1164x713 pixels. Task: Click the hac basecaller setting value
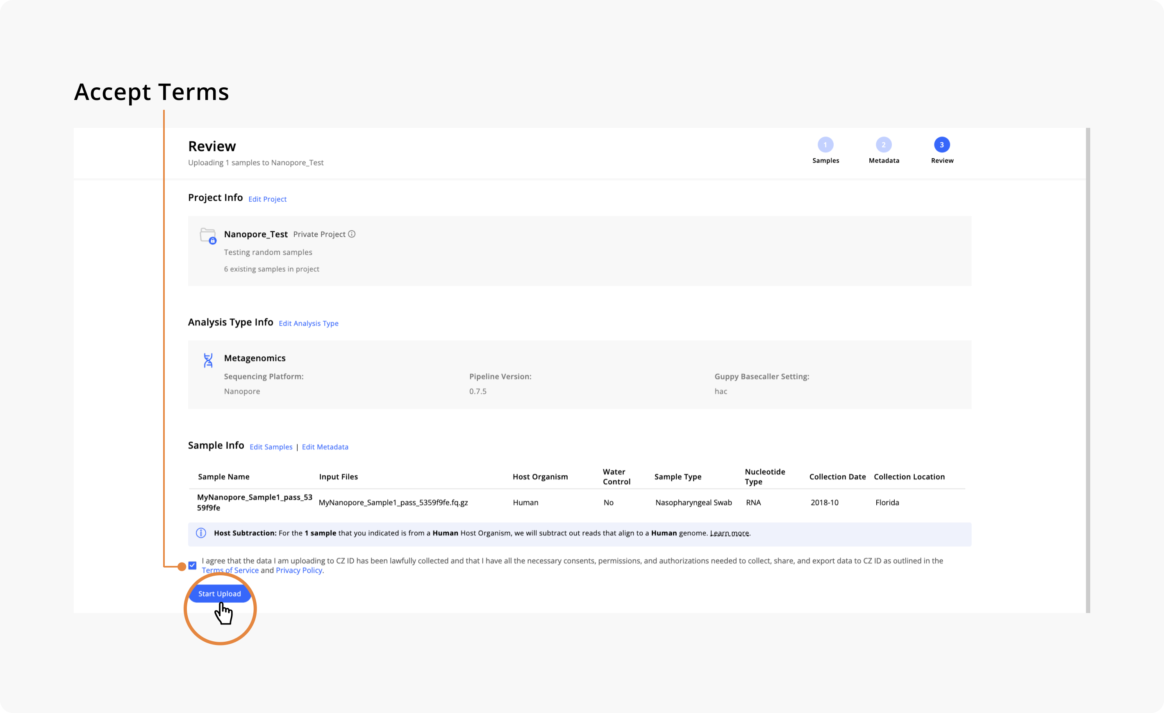[x=721, y=391]
